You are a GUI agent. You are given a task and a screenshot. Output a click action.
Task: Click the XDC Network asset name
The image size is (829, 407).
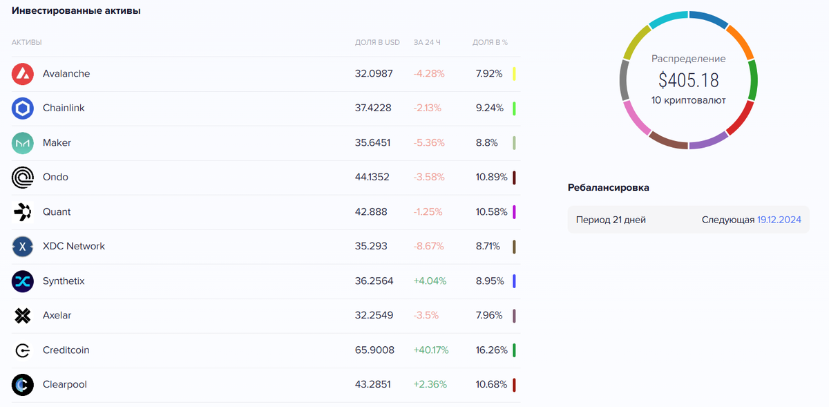pos(74,247)
